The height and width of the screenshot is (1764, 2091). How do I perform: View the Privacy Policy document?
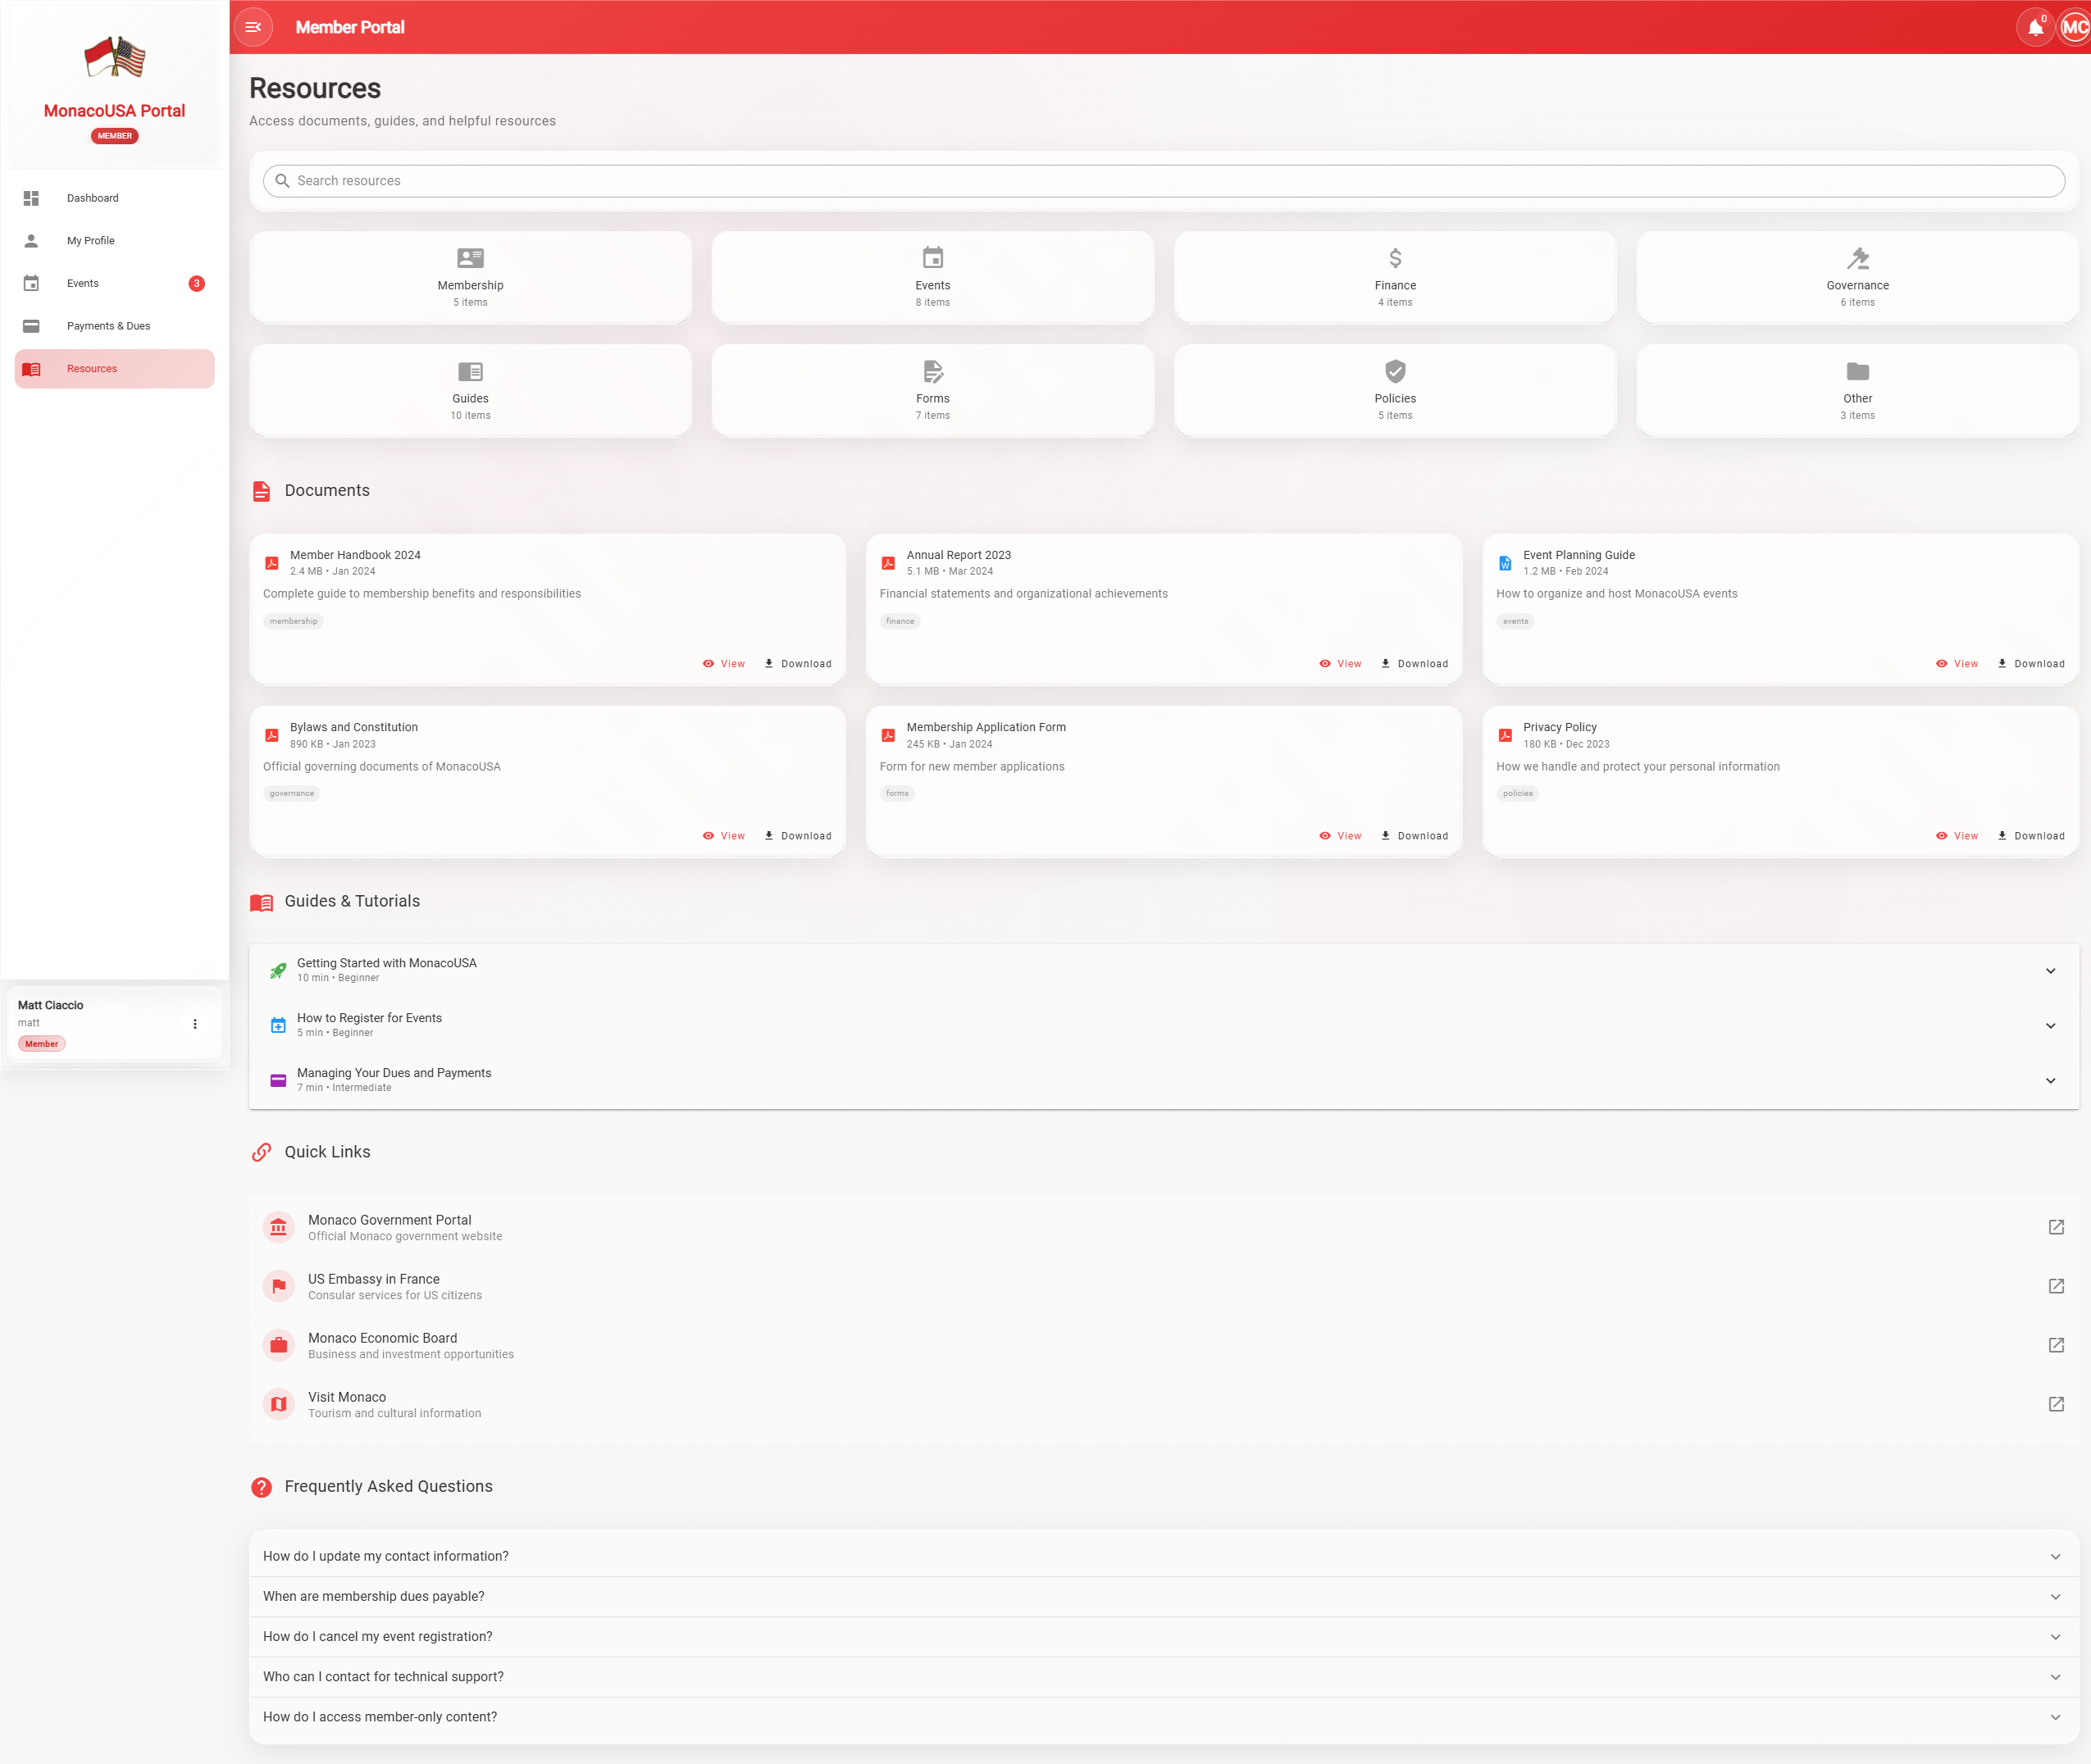1957,836
